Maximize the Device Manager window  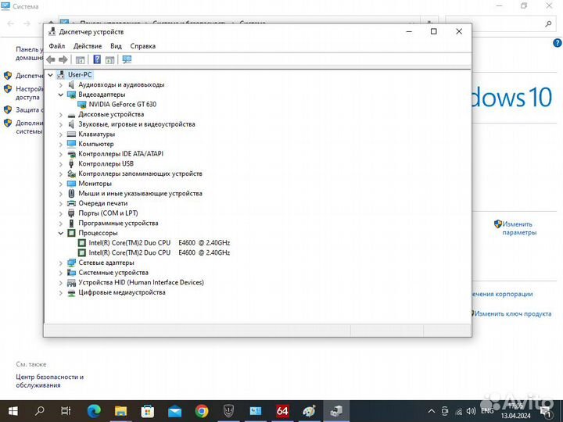pos(434,31)
